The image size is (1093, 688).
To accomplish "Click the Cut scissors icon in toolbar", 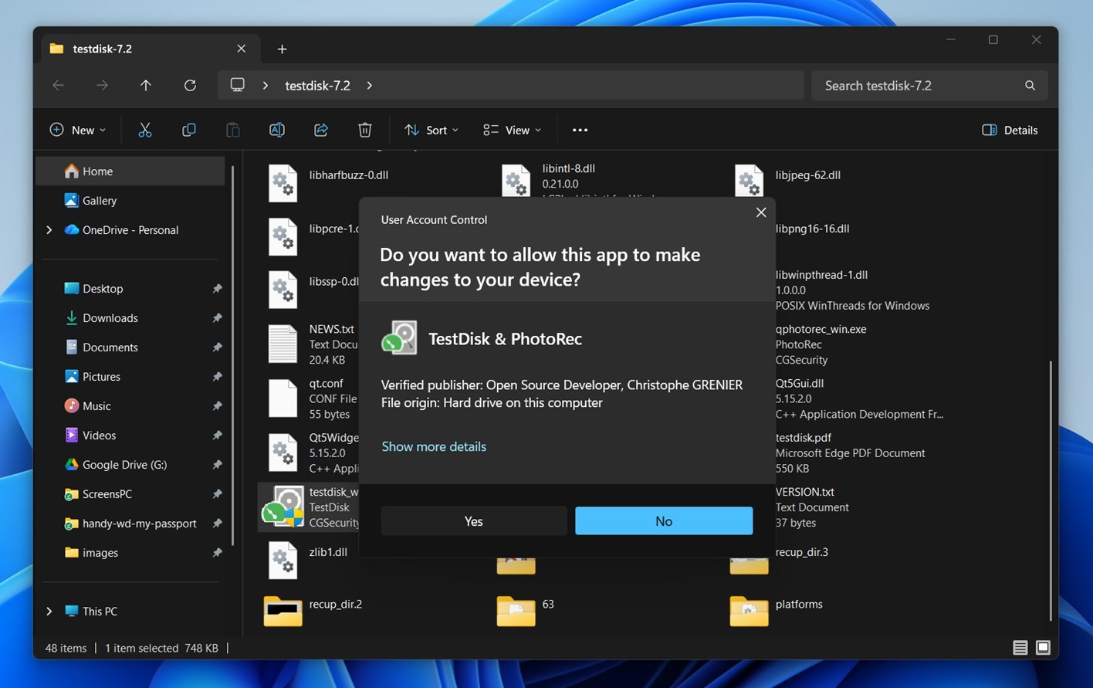I will tap(145, 130).
